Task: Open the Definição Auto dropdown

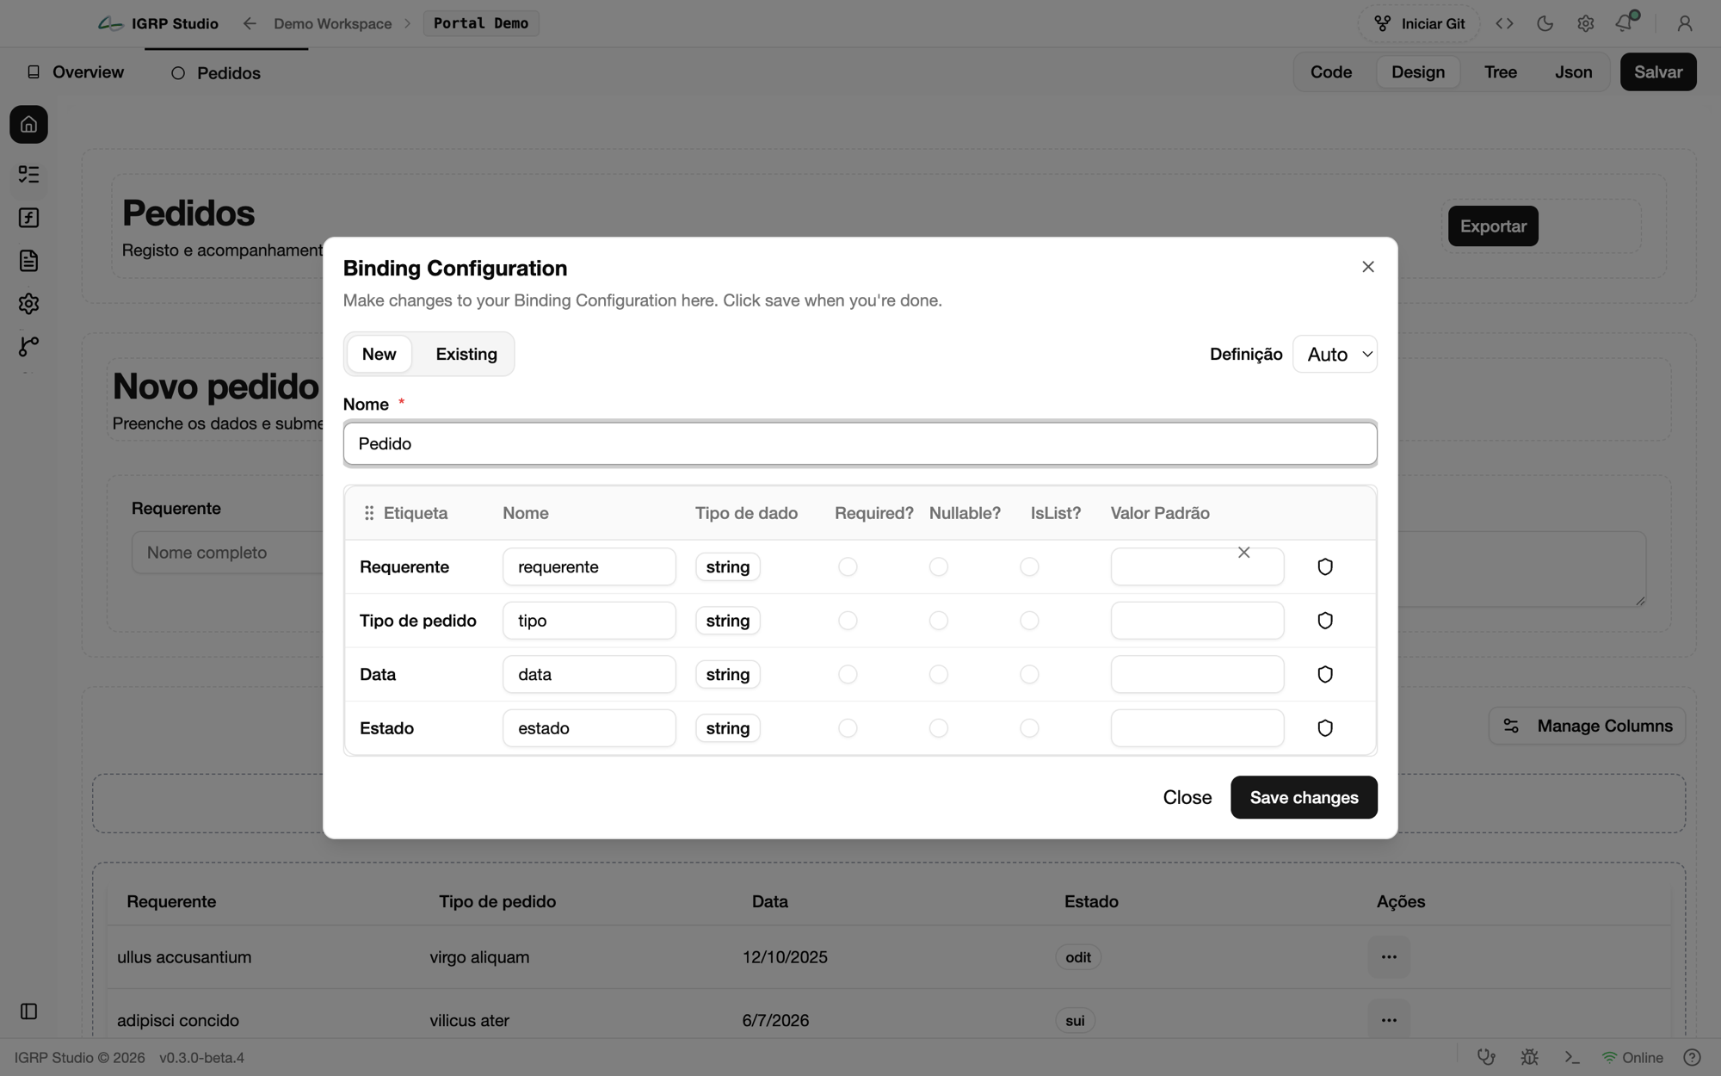Action: (x=1335, y=354)
